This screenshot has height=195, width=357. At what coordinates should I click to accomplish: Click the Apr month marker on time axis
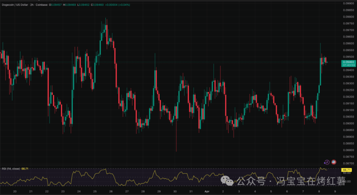click(207, 191)
